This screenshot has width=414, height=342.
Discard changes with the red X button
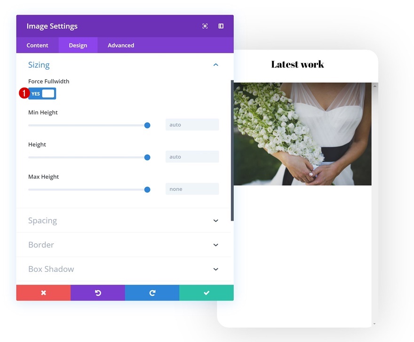click(x=44, y=293)
